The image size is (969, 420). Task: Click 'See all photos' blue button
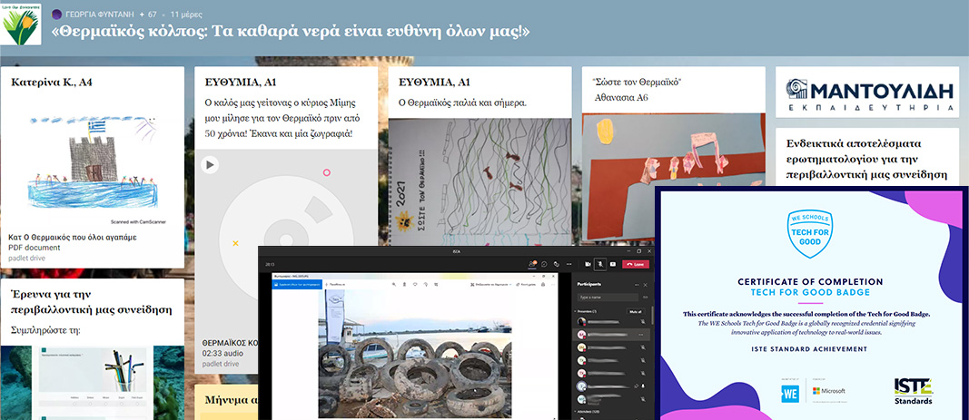click(297, 284)
